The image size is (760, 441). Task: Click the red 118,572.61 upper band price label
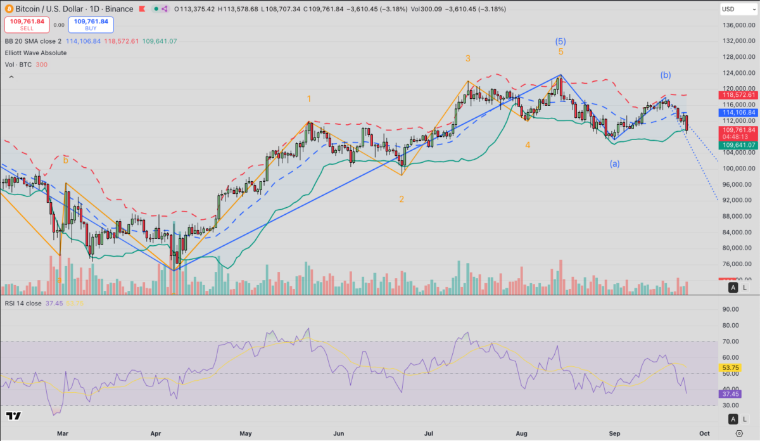point(738,95)
